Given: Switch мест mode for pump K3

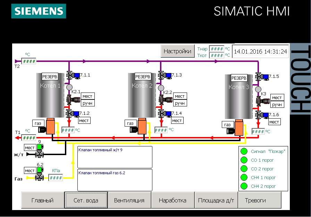Looking at the screenshot, I should [x=277, y=98].
